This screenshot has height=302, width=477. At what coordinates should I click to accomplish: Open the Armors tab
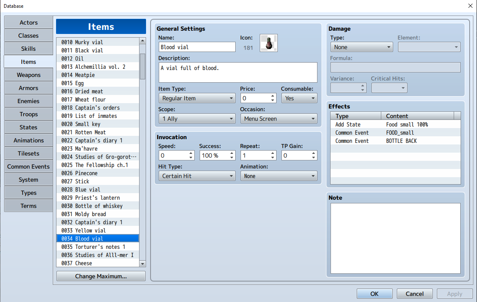point(29,88)
